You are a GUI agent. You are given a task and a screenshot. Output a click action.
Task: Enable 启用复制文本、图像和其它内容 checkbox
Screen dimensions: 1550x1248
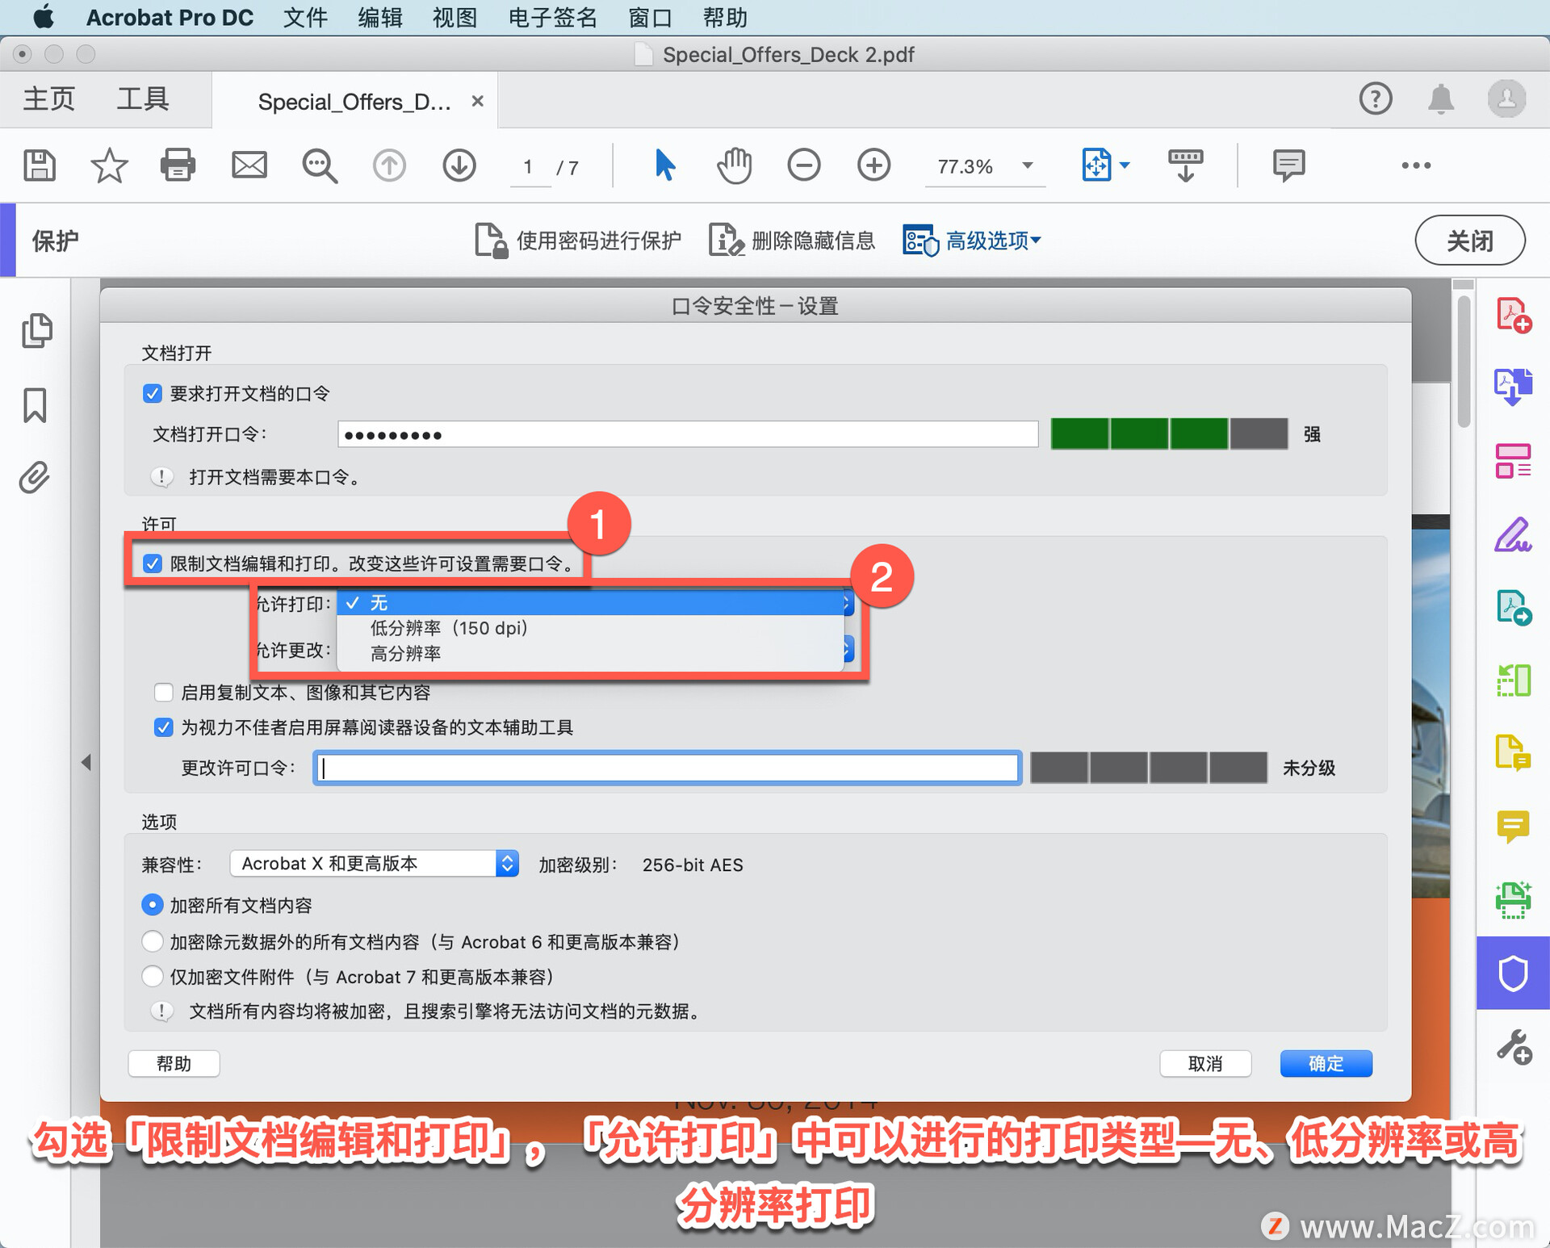point(163,692)
